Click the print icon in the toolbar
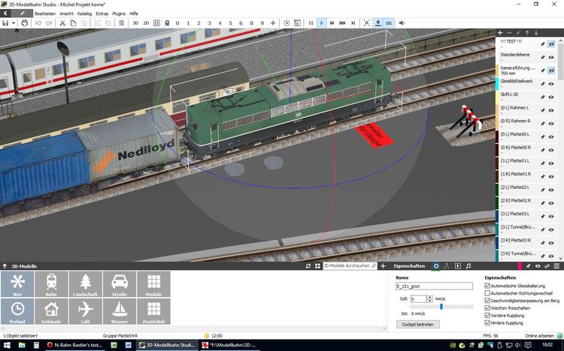This screenshot has width=564, height=351. pyautogui.click(x=25, y=23)
